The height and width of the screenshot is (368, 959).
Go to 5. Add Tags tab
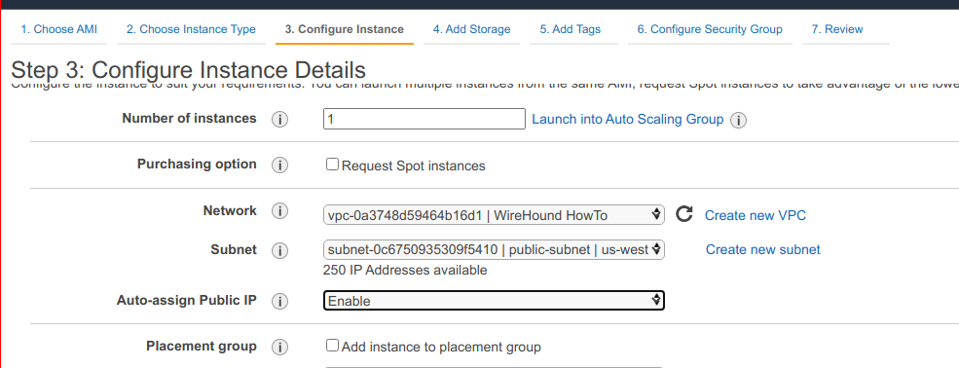[570, 29]
